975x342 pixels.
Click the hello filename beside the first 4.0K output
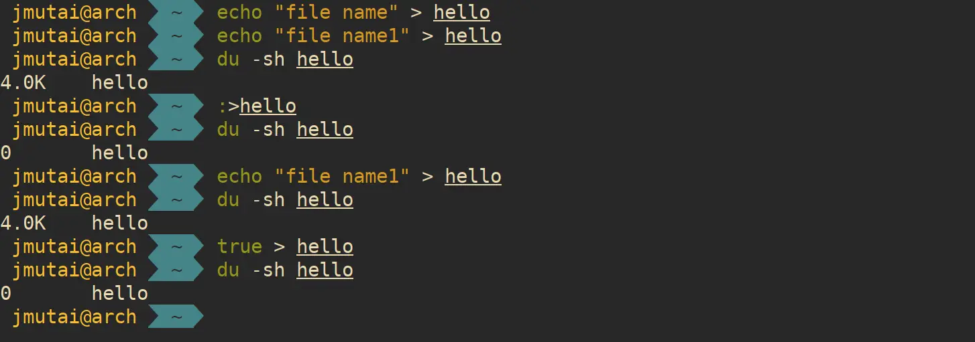pyautogui.click(x=120, y=82)
